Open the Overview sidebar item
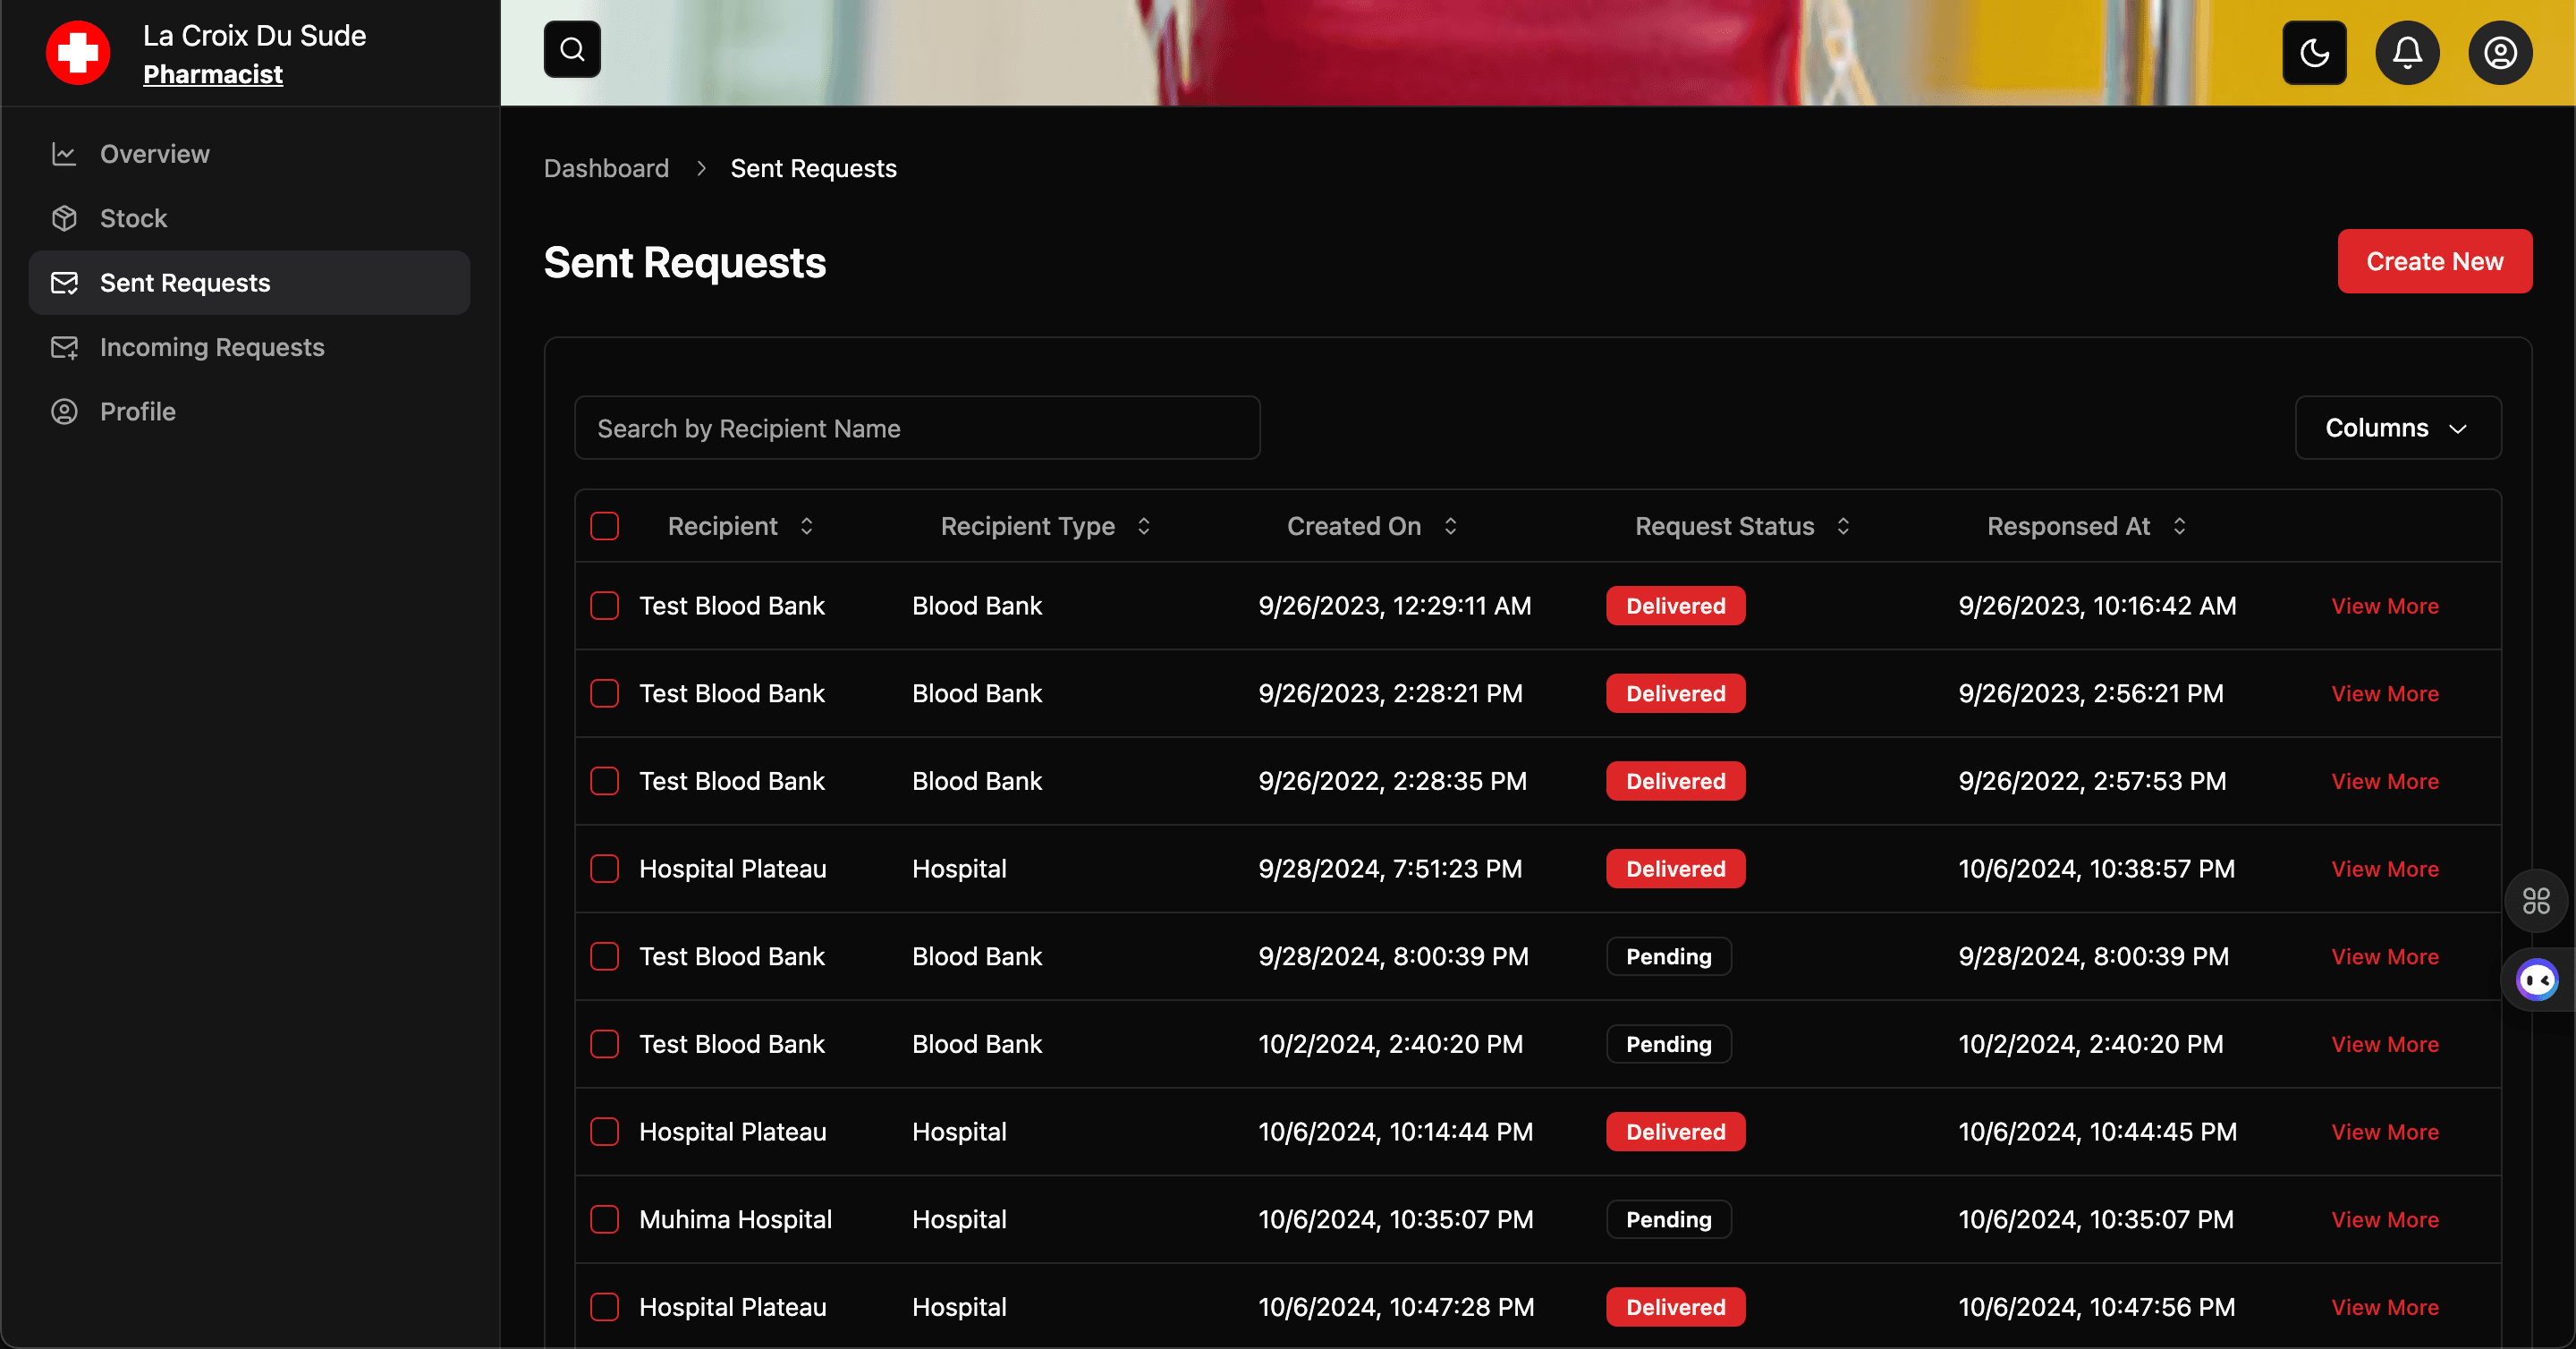Screen dimensions: 2576x1349 point(155,154)
